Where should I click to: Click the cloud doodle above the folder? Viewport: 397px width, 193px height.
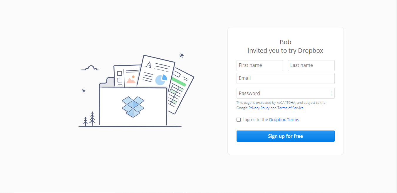[x=90, y=68]
